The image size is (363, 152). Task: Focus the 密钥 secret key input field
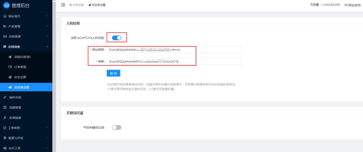(174, 61)
